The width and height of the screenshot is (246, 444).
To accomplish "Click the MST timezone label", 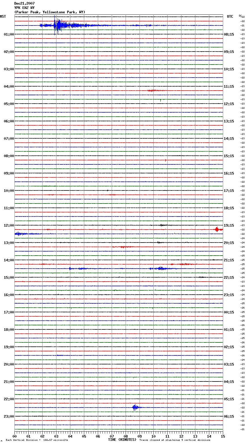I will [3, 16].
